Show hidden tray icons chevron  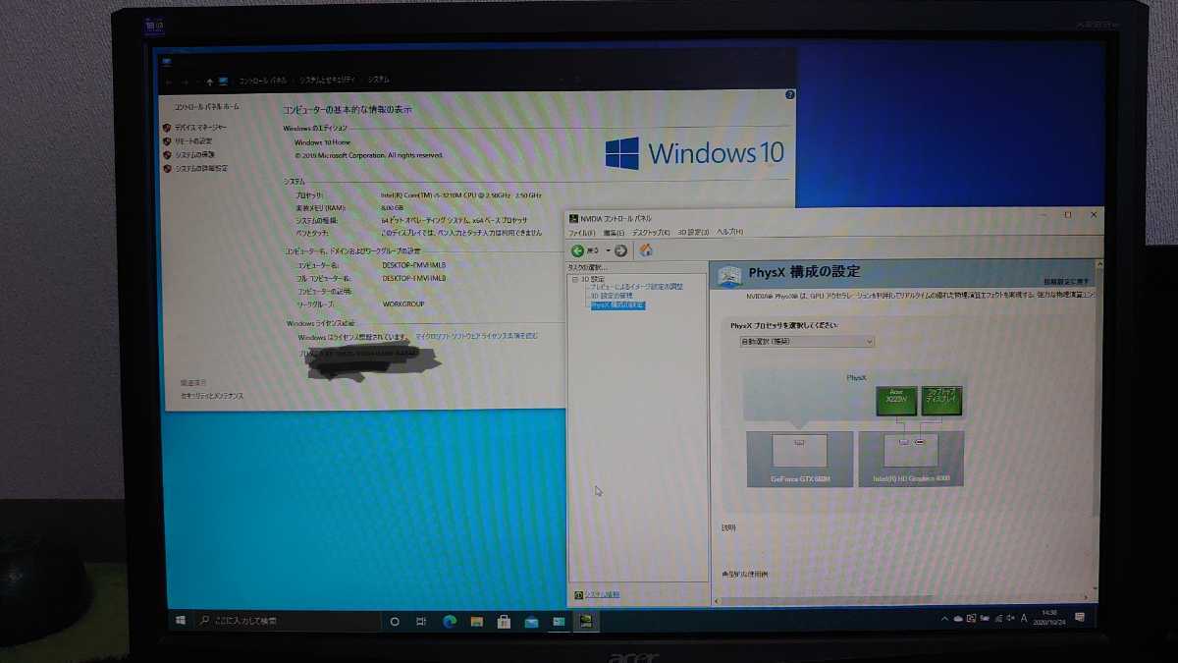tap(944, 619)
